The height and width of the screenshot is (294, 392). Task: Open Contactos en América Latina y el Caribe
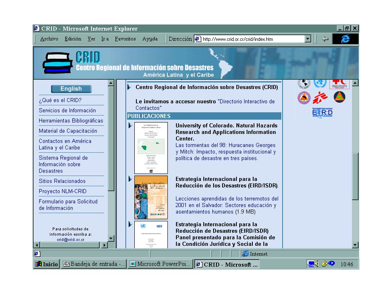tap(65, 144)
